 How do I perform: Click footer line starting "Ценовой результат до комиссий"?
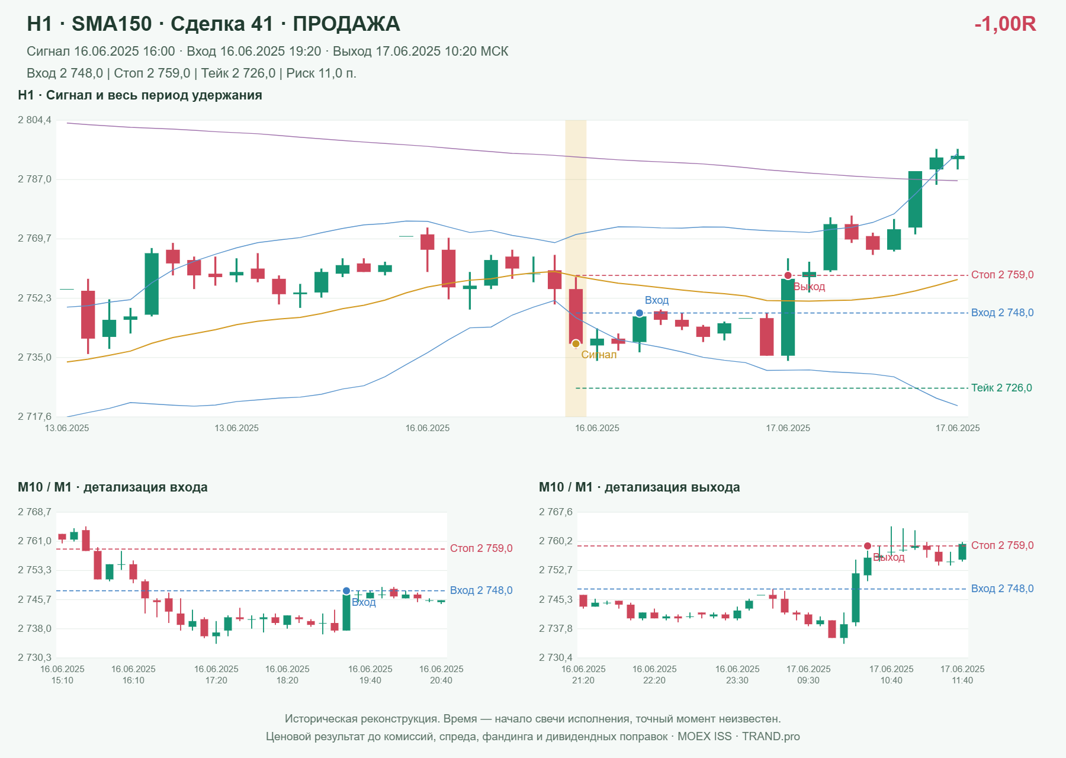click(x=533, y=737)
